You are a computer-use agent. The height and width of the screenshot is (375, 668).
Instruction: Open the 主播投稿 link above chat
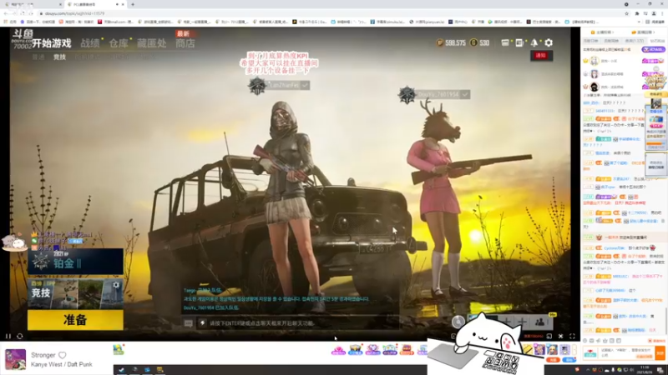[604, 32]
